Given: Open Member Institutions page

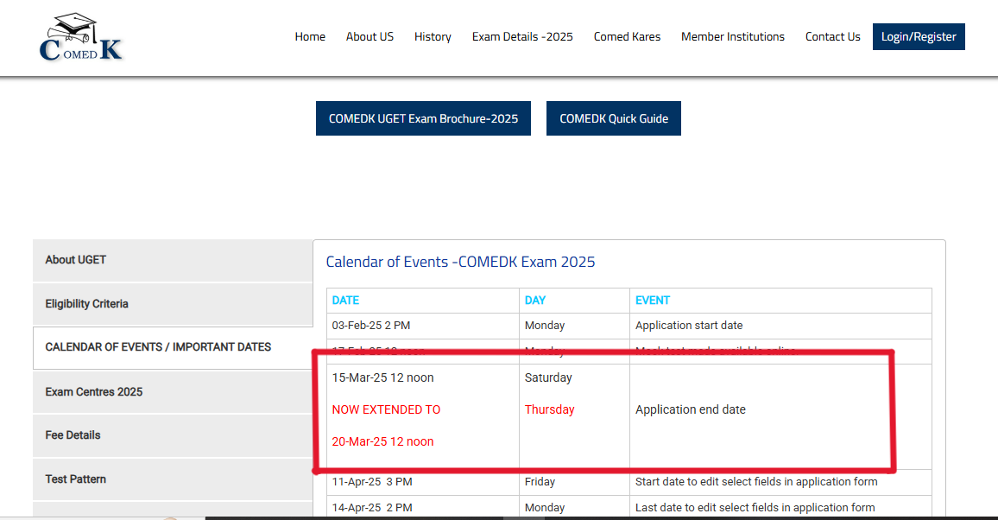Looking at the screenshot, I should 733,36.
